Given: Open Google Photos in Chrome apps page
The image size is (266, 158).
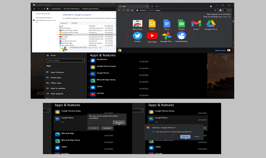Looking at the screenshot, I should pyautogui.click(x=167, y=37).
